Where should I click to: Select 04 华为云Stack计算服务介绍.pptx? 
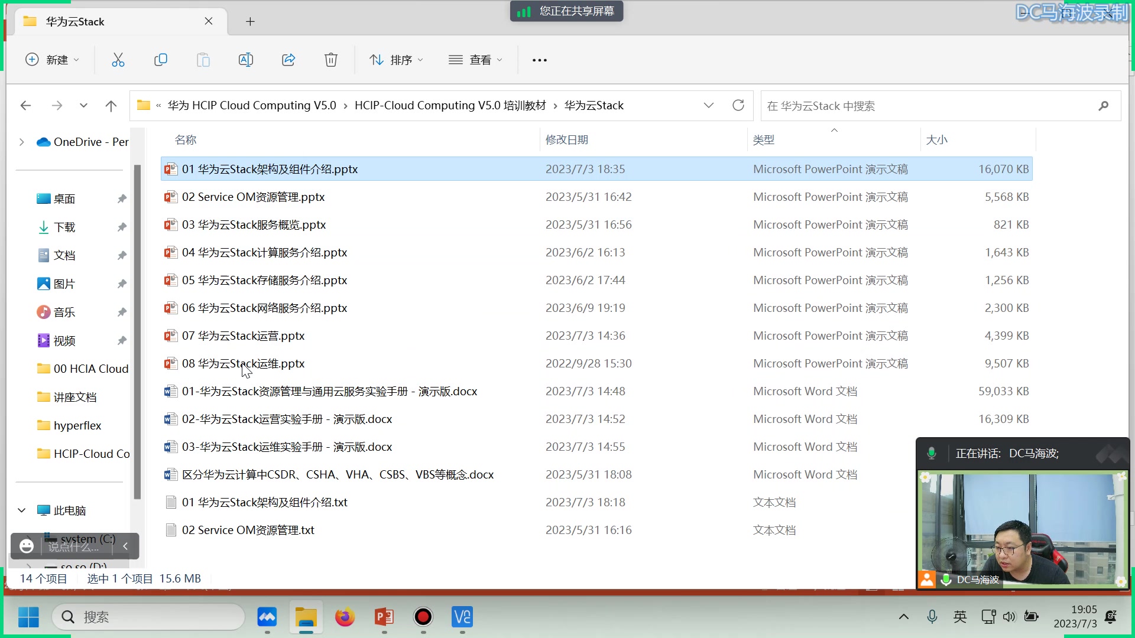point(596,252)
